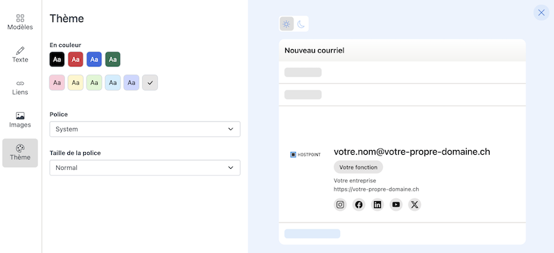Select the Thème section in the sidebar
The width and height of the screenshot is (554, 253).
point(20,153)
